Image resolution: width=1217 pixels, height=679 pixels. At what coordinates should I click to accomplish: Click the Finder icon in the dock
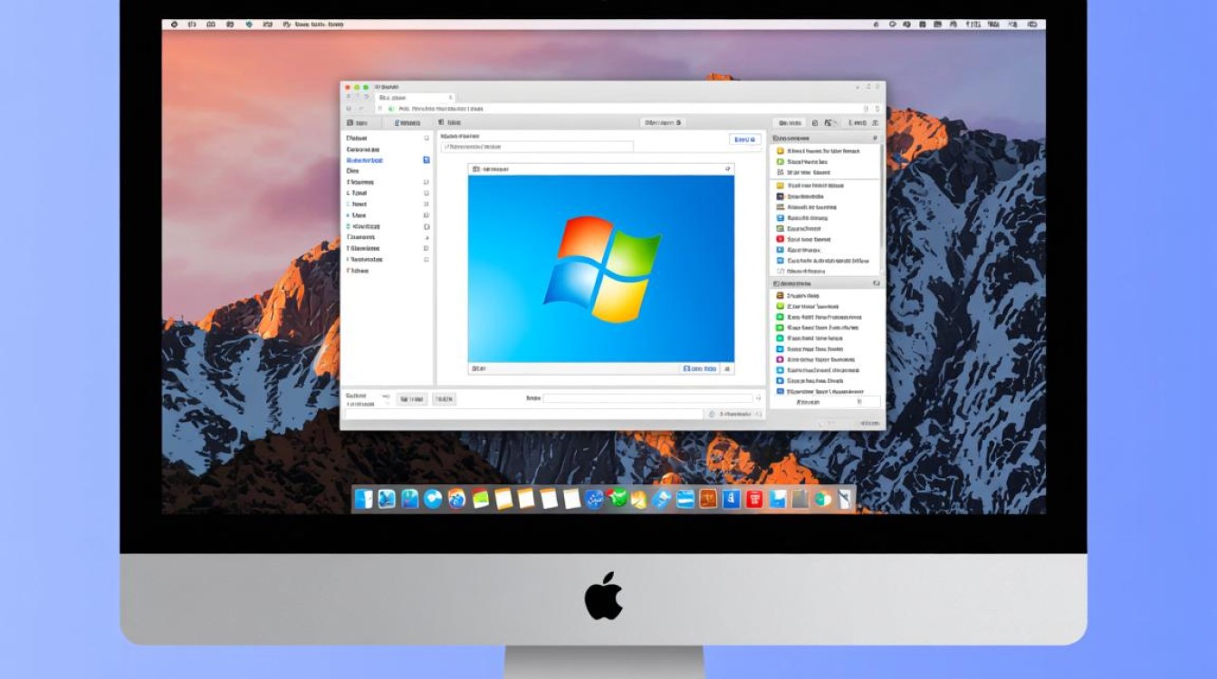coord(364,499)
